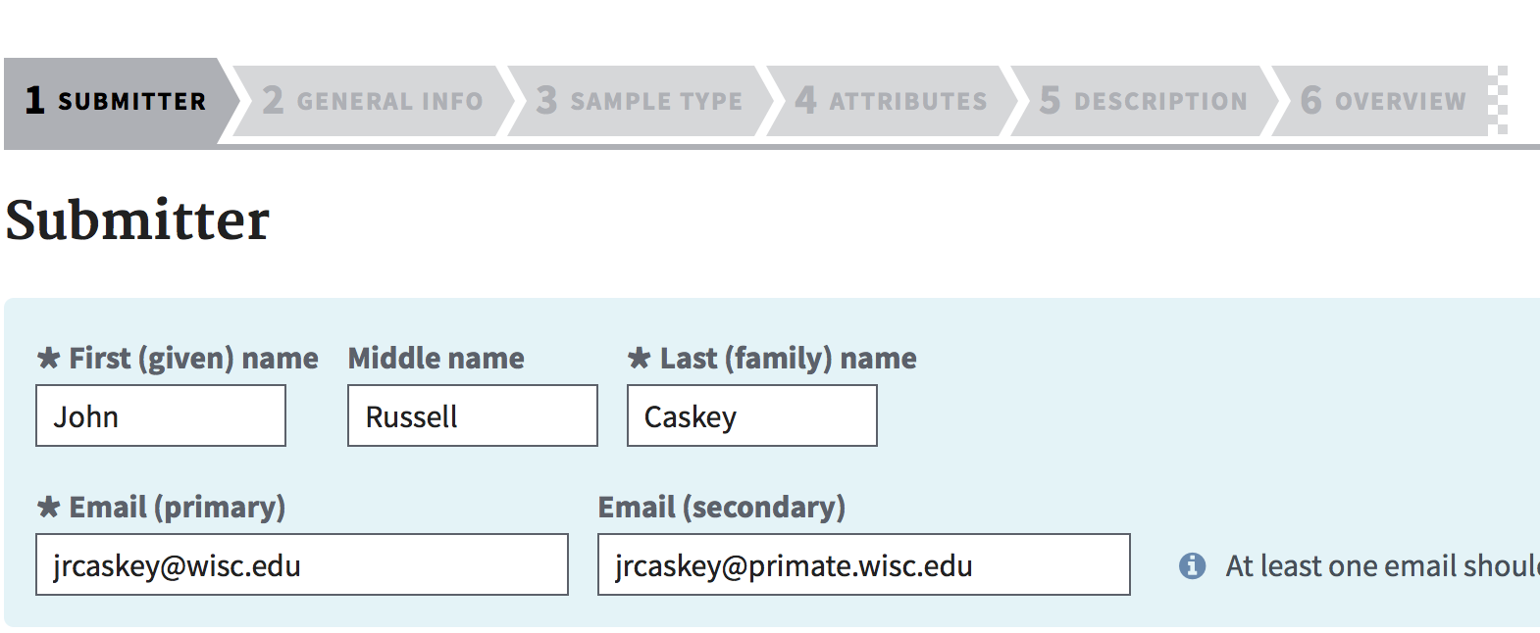Click the Middle name label
This screenshot has width=1540, height=633.
coord(436,359)
